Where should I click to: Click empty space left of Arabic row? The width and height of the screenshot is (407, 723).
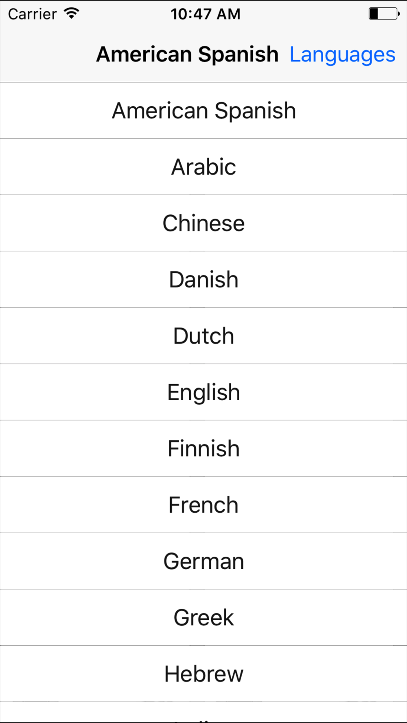click(81, 167)
